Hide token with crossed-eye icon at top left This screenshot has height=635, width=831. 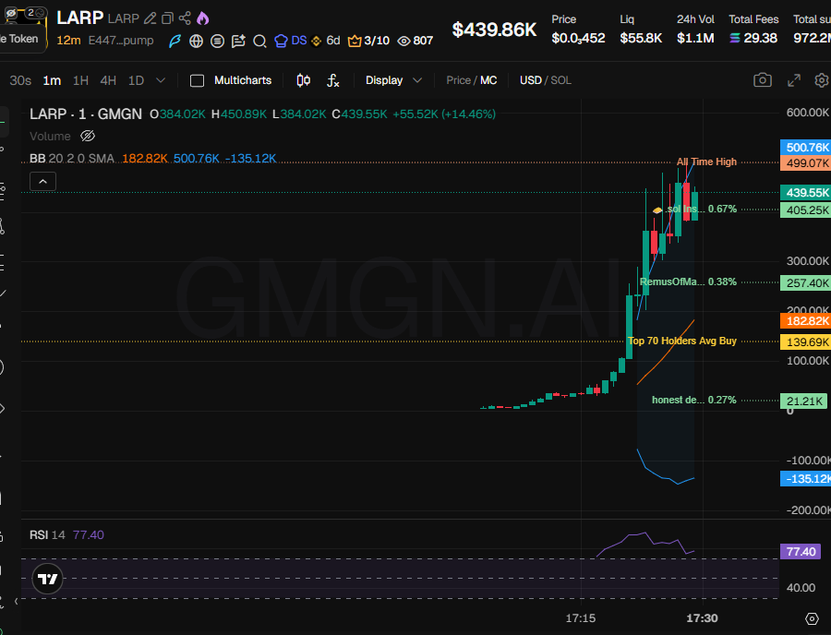tap(10, 13)
